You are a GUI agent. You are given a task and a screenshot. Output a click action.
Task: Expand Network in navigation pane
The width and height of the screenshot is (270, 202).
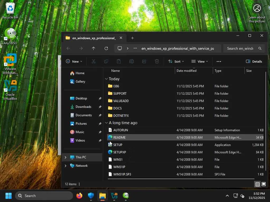click(x=65, y=166)
